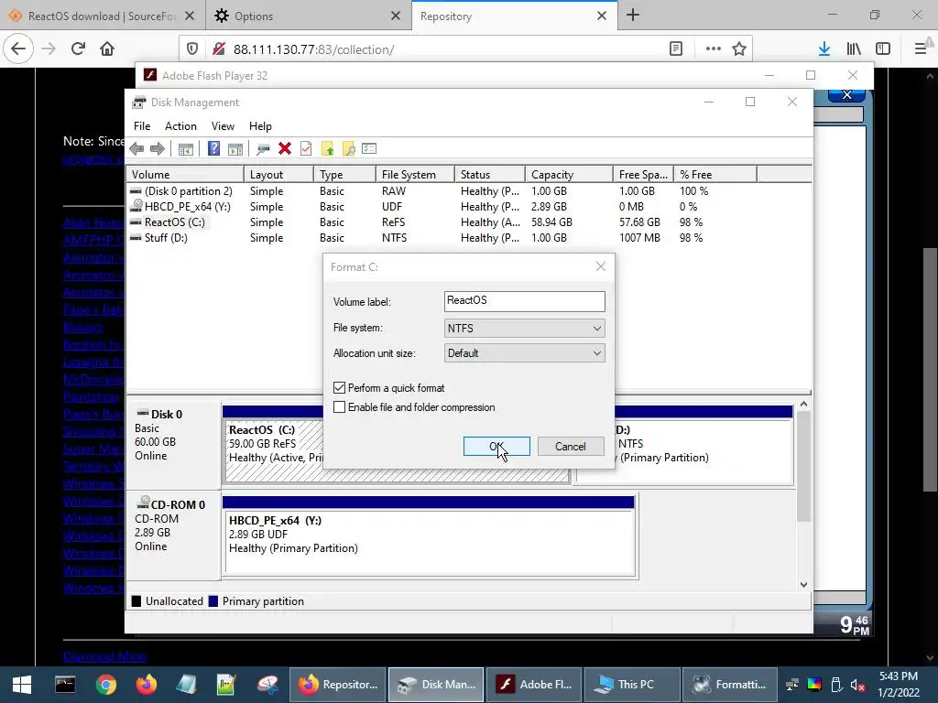Toggle the console tree pane icon
The image size is (938, 703).
(186, 149)
